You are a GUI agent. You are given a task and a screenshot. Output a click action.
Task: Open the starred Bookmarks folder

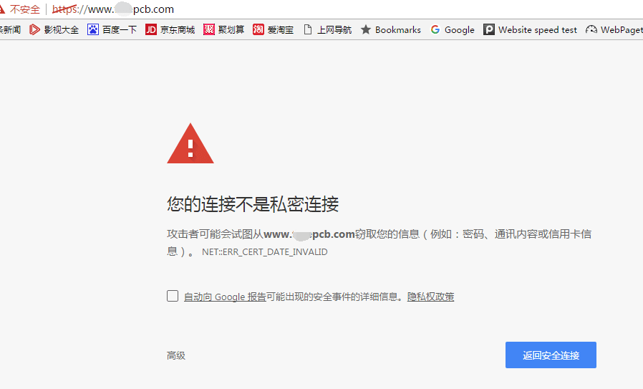point(390,30)
